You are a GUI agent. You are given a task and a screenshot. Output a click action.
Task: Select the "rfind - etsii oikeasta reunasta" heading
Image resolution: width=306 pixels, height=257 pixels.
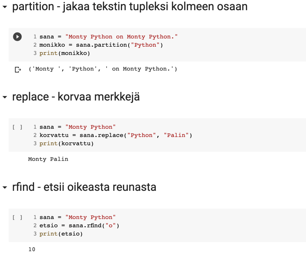pos(84,187)
